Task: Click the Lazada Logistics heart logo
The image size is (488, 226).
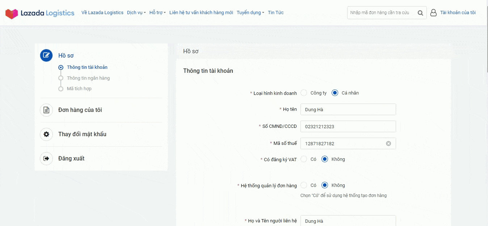Action: click(x=12, y=13)
